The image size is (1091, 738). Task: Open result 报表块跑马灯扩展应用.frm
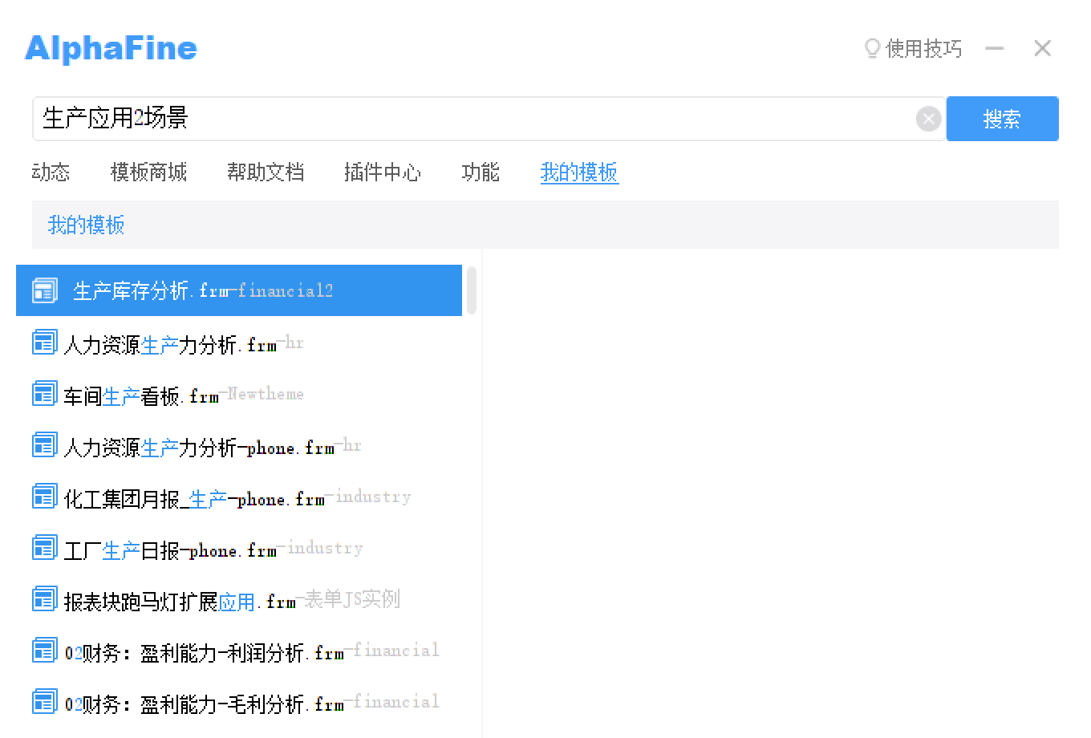click(x=239, y=600)
